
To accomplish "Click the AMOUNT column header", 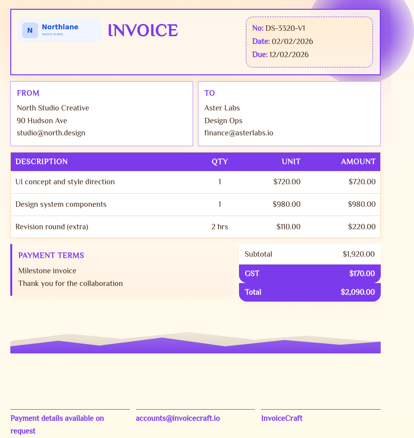I will [358, 161].
